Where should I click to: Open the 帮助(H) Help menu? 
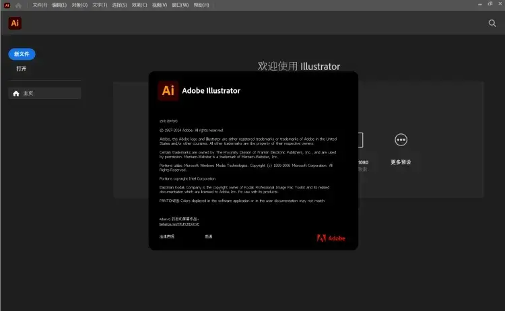tap(200, 5)
